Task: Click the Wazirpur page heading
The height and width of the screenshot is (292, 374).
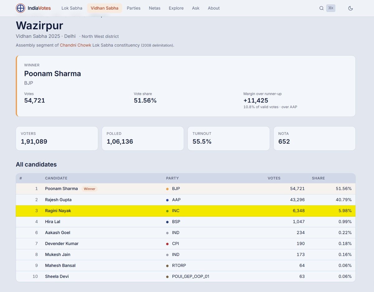Action: click(40, 26)
